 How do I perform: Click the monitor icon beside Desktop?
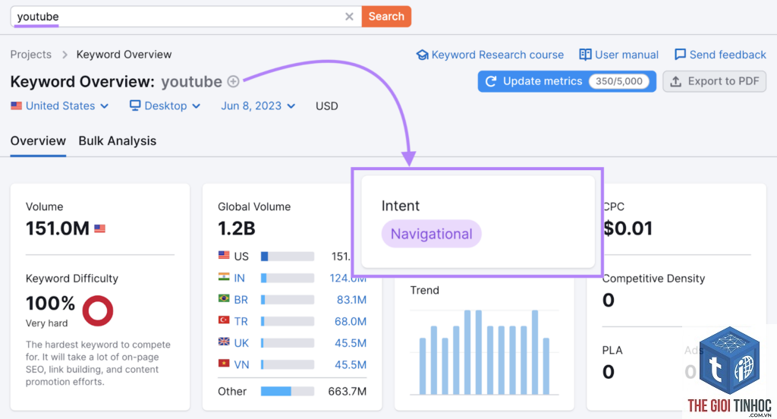(135, 106)
